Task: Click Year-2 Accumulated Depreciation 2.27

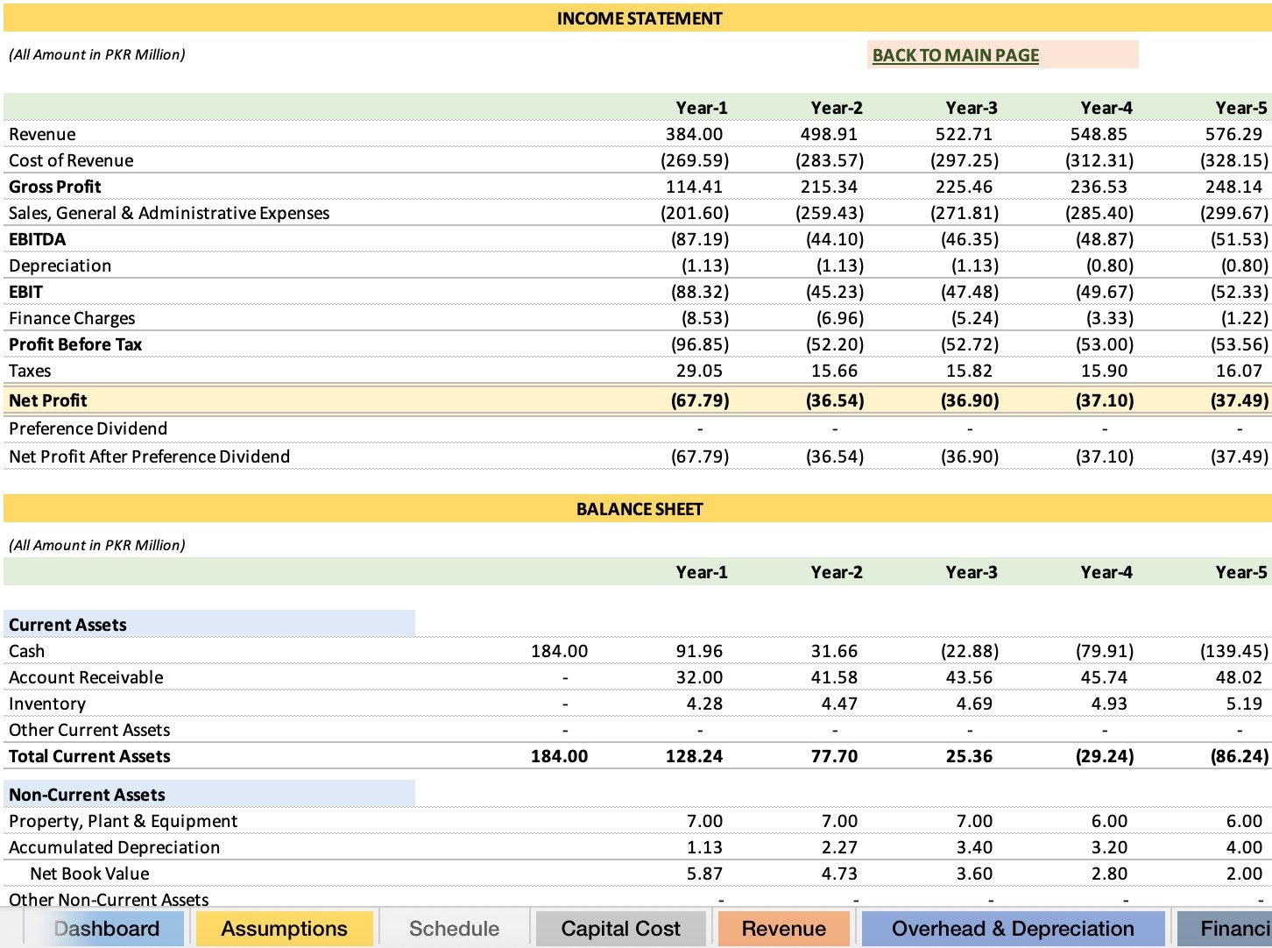Action: [839, 847]
